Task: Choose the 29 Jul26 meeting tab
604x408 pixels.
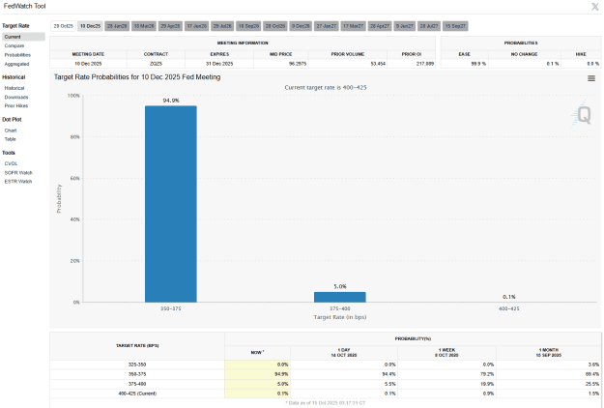Action: [x=222, y=26]
